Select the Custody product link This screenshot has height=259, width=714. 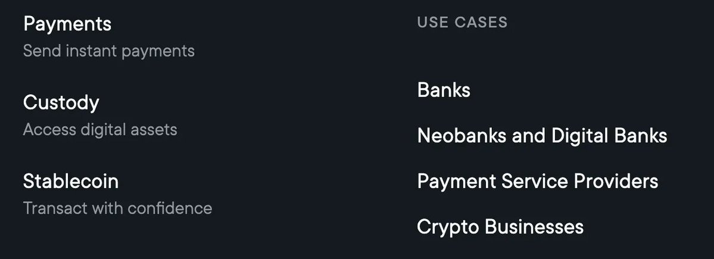tap(61, 103)
